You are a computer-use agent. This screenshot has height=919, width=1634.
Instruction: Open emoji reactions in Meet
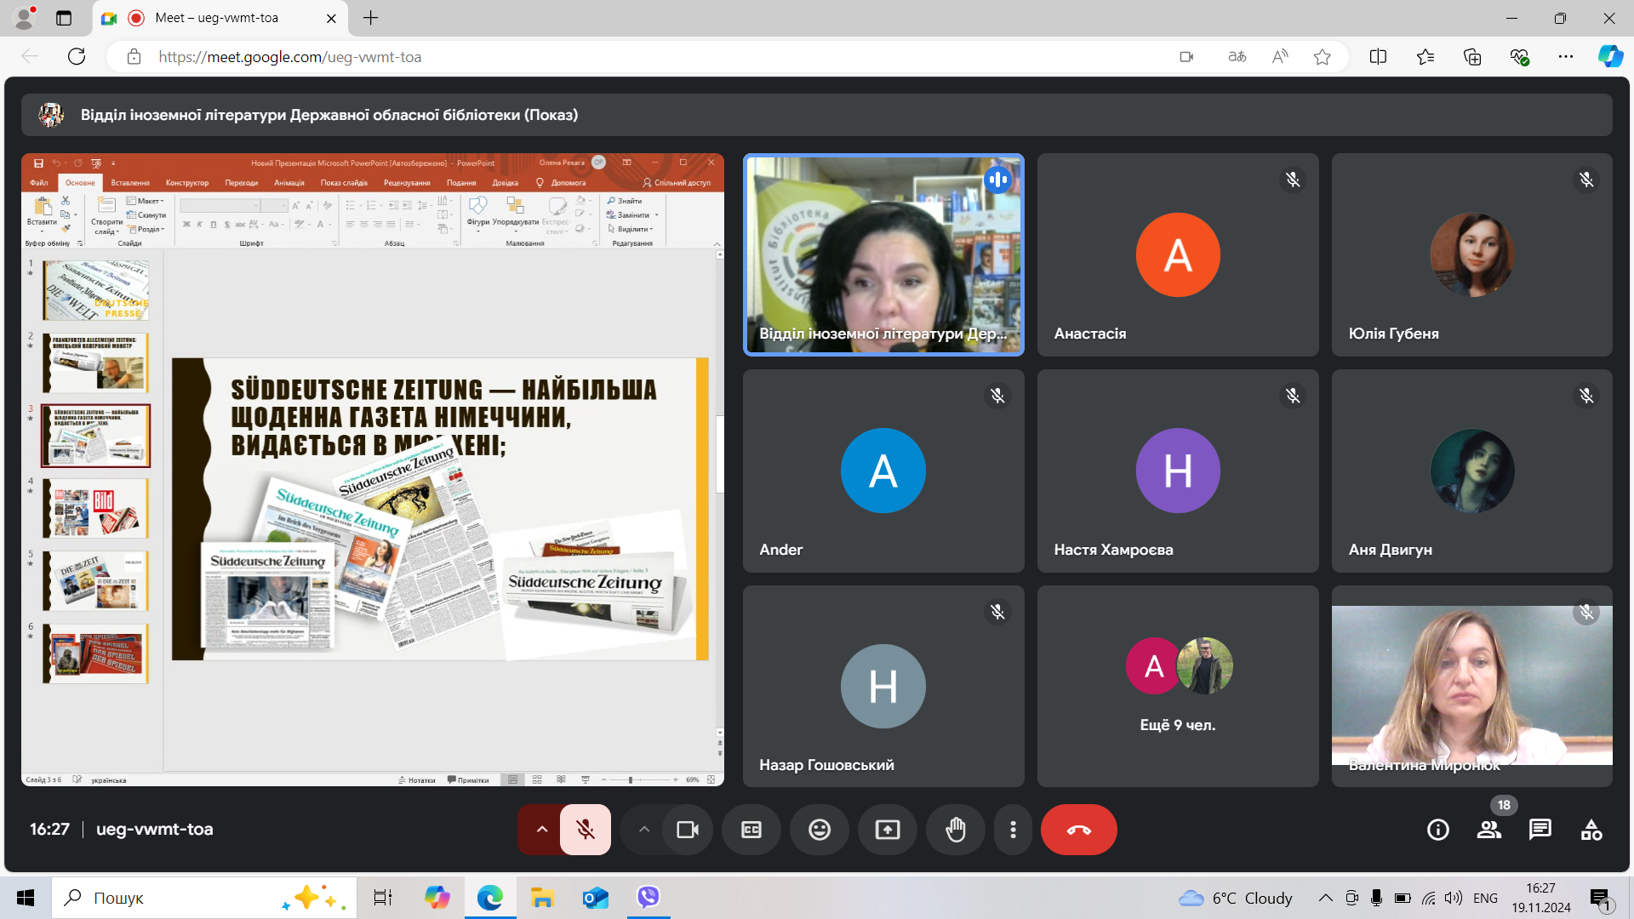point(820,830)
